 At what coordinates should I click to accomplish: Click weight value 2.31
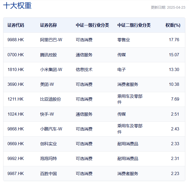click(x=175, y=158)
